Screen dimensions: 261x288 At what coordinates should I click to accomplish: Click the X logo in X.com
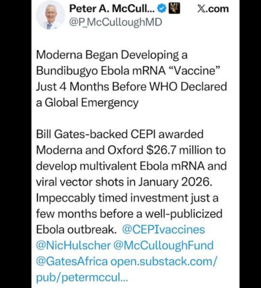201,9
